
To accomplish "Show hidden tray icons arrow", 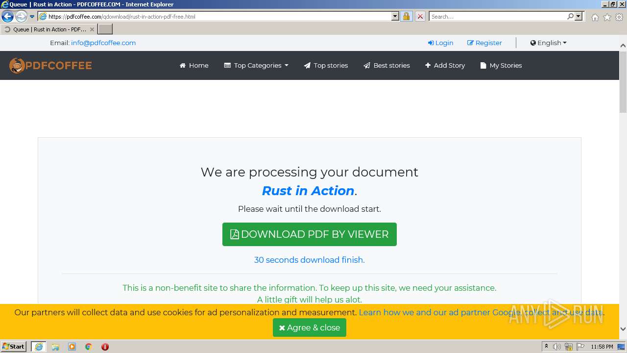I will 546,347.
